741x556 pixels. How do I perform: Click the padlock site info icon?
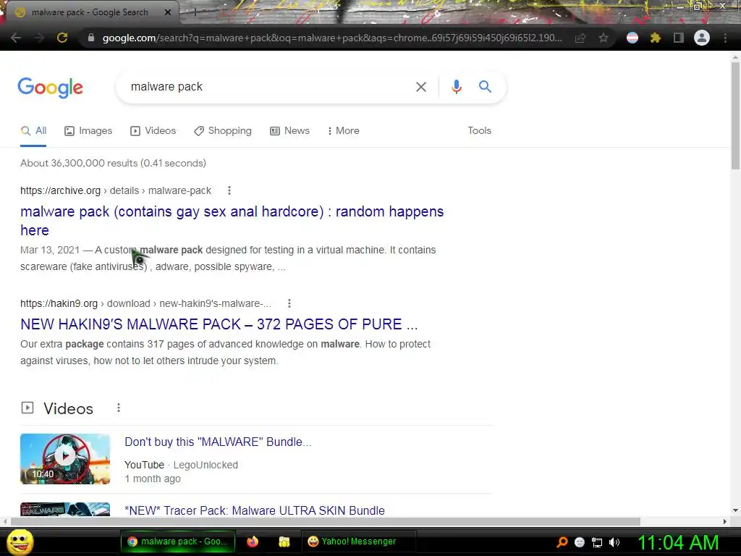[91, 38]
